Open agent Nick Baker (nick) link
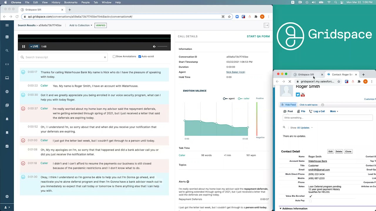The width and height of the screenshot is (376, 211). click(x=236, y=72)
